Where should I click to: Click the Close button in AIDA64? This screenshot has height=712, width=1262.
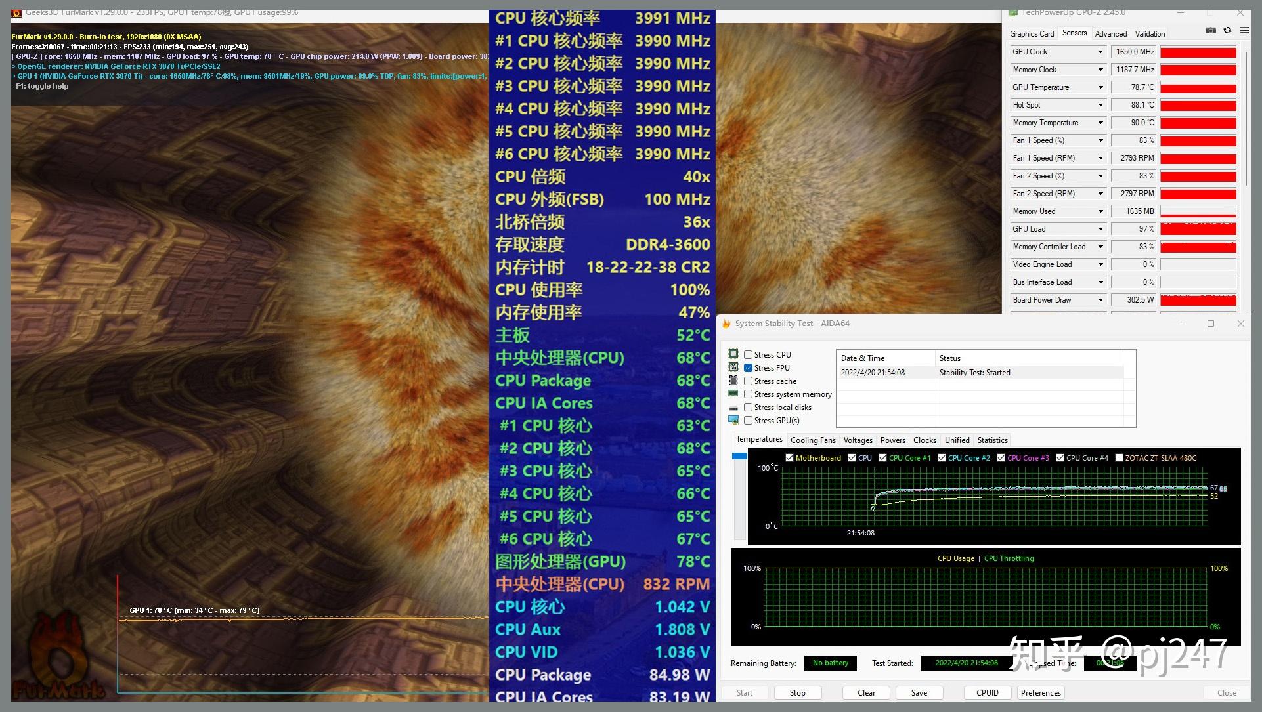point(1226,693)
